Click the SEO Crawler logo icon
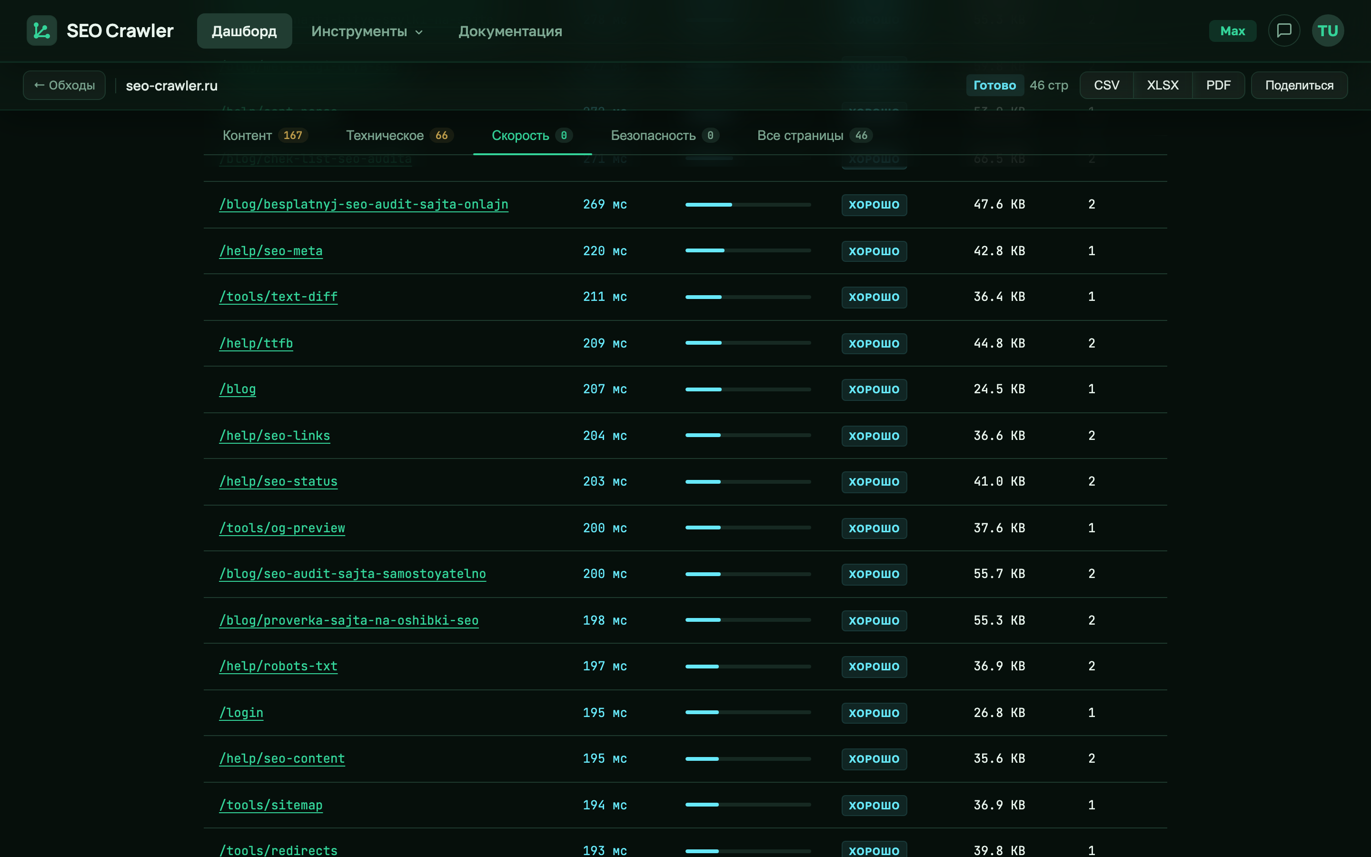 tap(41, 30)
